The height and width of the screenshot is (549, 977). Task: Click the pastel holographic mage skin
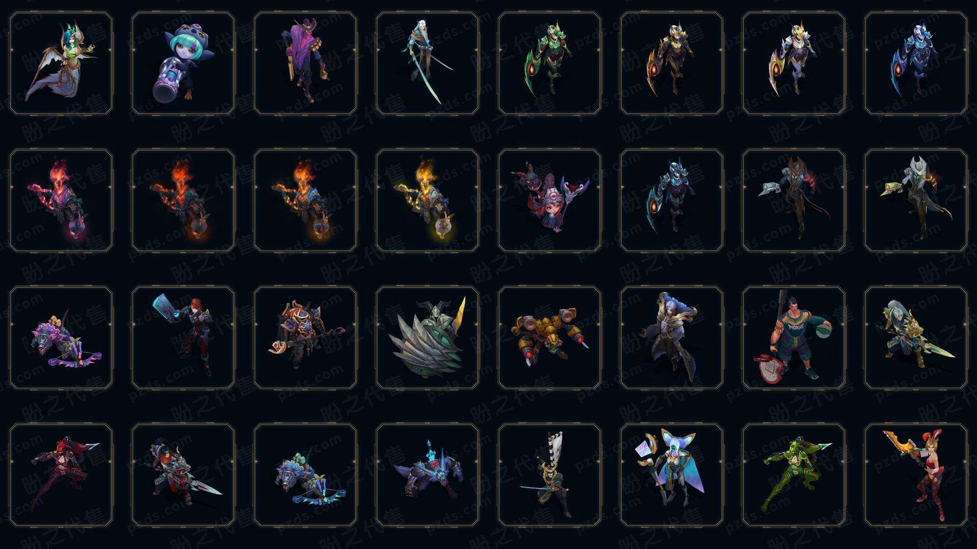click(x=672, y=475)
